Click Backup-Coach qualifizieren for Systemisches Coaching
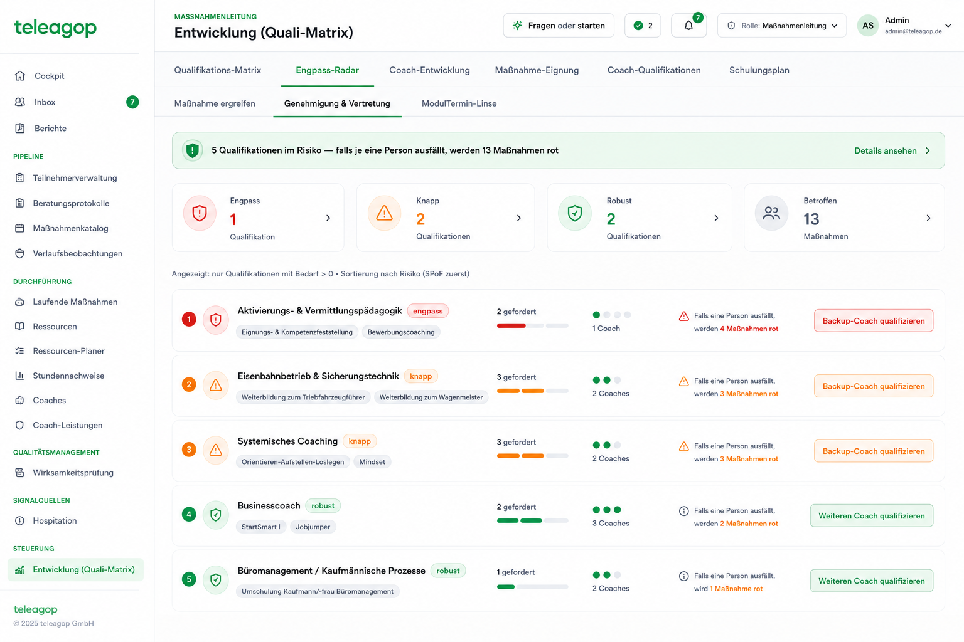Viewport: 964px width, 642px height. point(874,451)
